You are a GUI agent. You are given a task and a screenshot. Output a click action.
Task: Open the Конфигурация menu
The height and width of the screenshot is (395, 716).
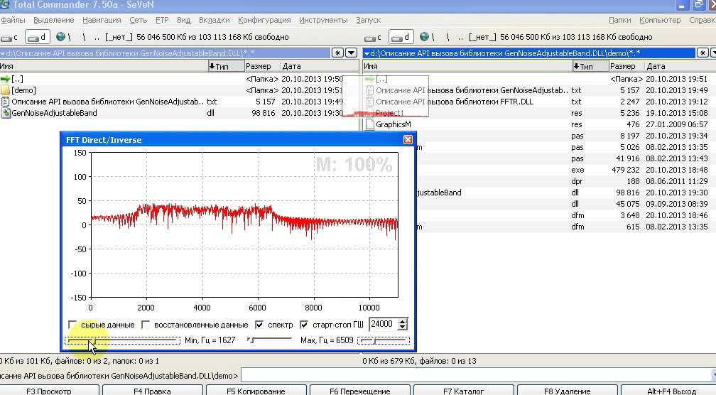coord(264,20)
